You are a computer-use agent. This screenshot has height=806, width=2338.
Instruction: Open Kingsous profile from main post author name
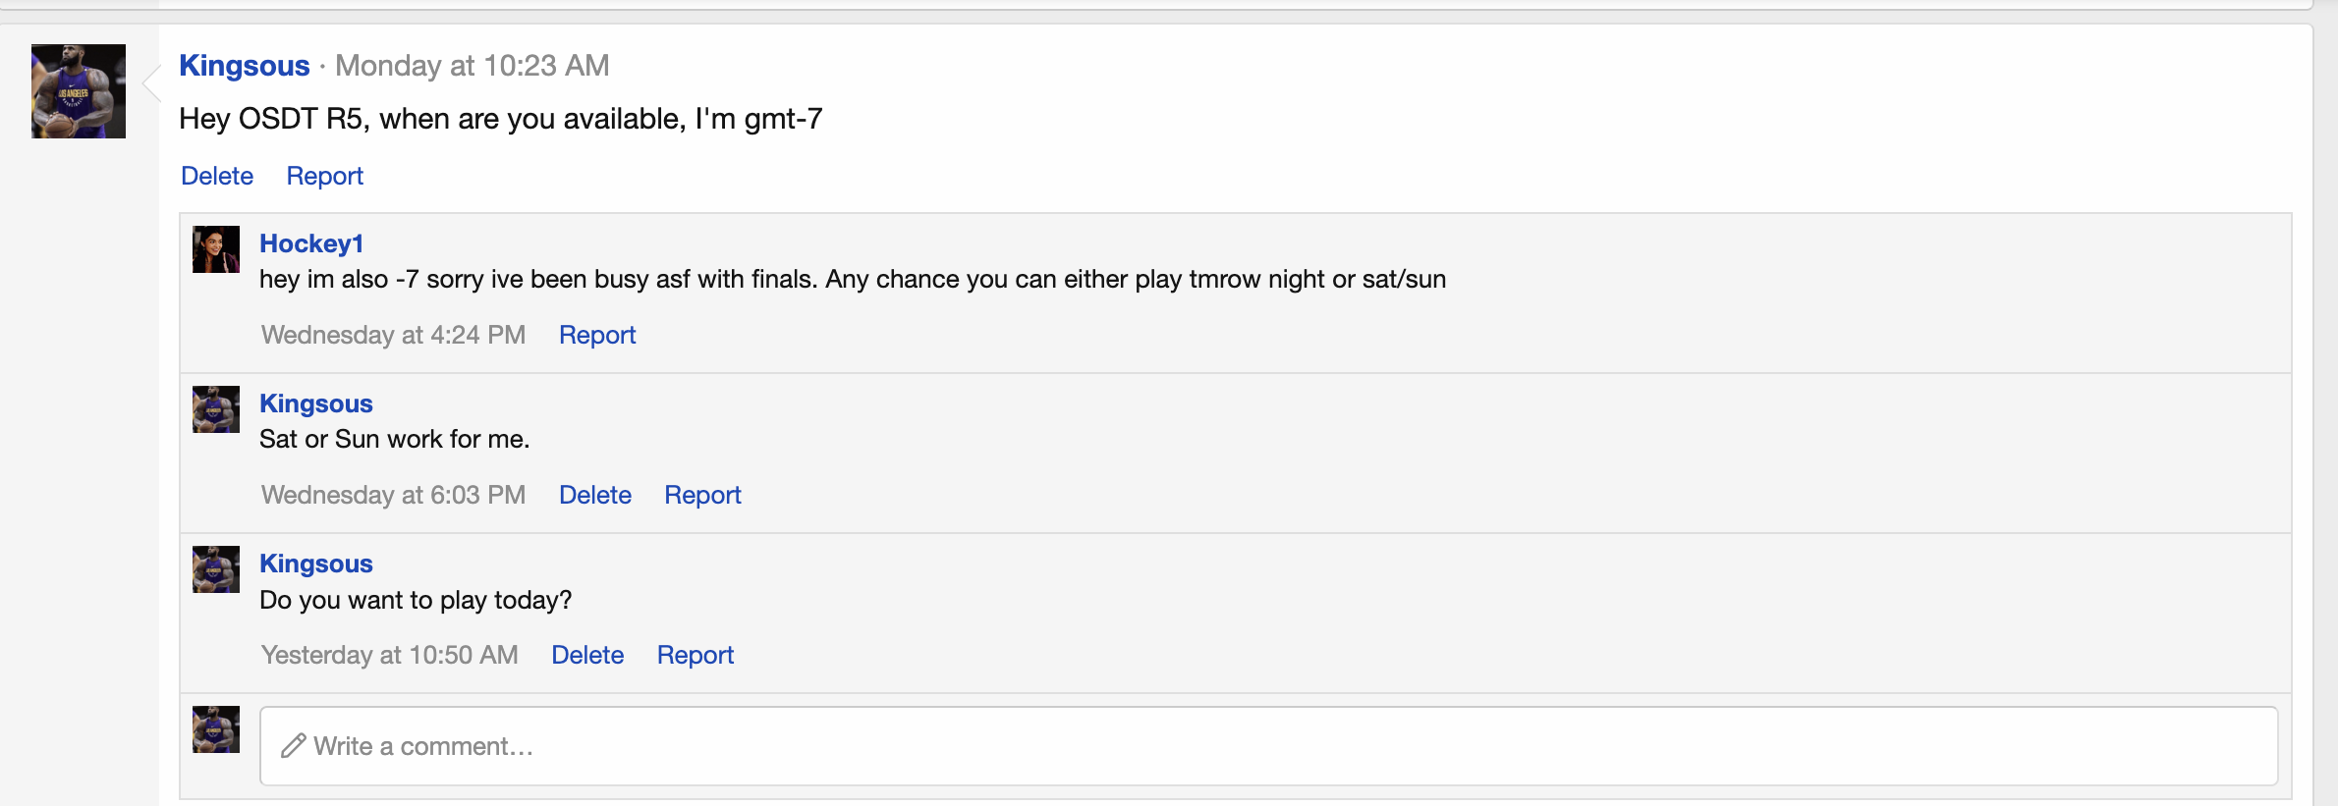coord(245,66)
